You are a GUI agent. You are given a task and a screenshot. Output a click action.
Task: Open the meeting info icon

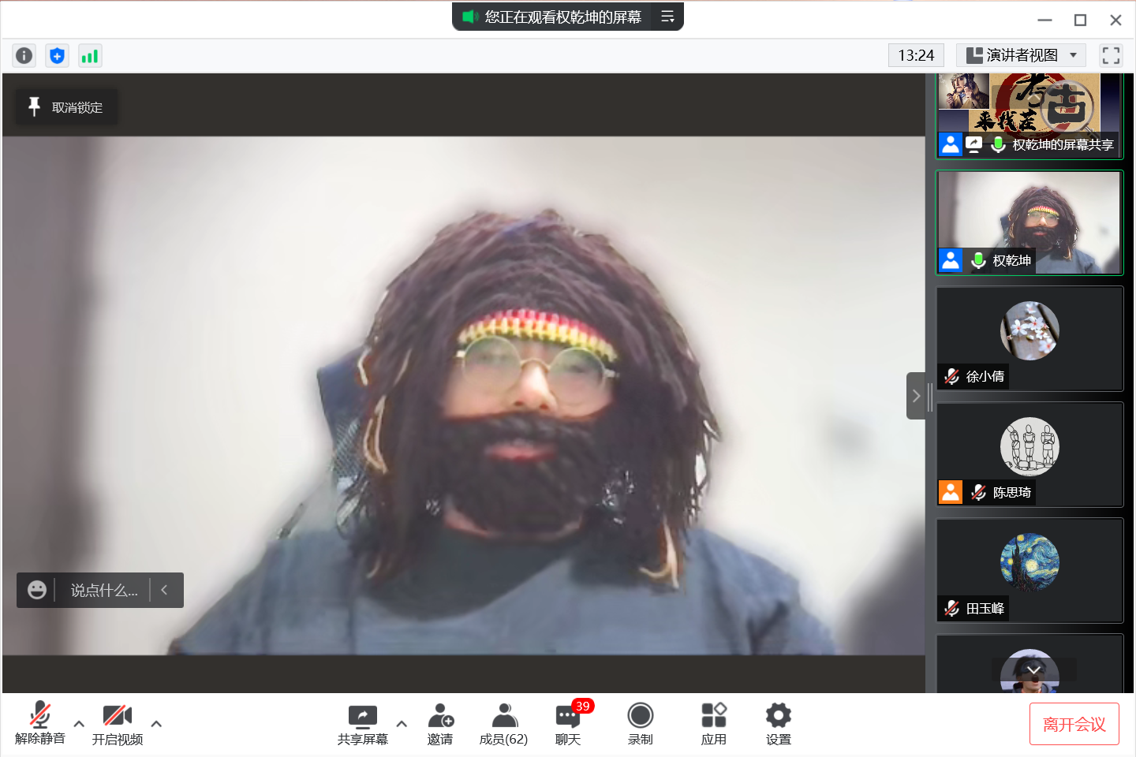[24, 55]
